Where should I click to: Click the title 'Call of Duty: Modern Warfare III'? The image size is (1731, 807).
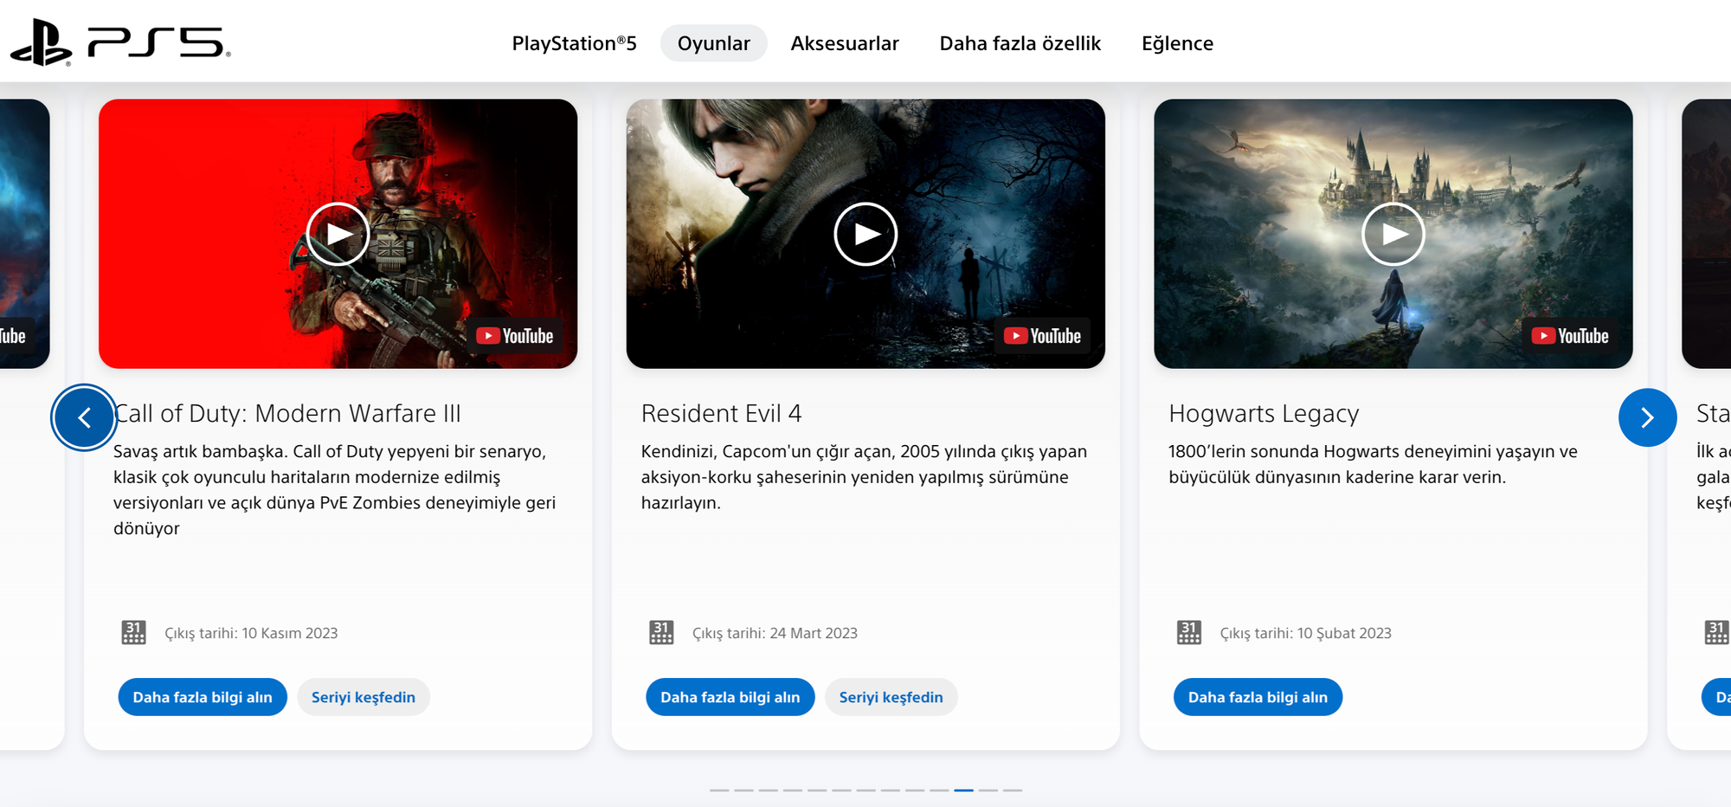click(287, 413)
